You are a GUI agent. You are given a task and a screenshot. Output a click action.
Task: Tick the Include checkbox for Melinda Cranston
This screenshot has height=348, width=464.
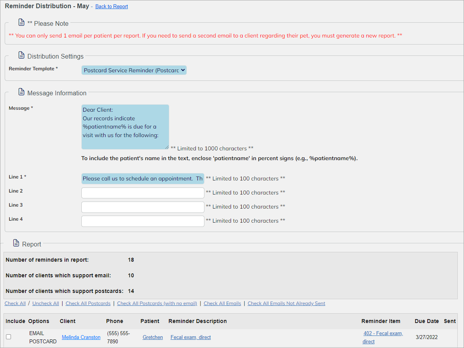tap(9, 337)
